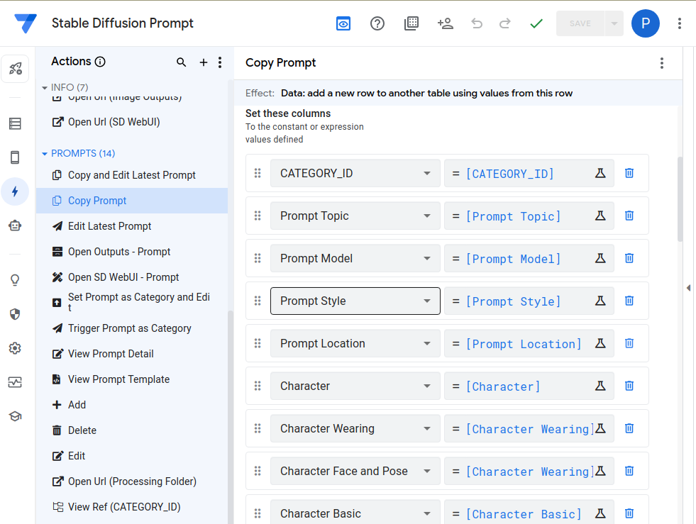Viewport: 696px width, 524px height.
Task: Delete the CATEGORY_ID column row
Action: point(629,173)
